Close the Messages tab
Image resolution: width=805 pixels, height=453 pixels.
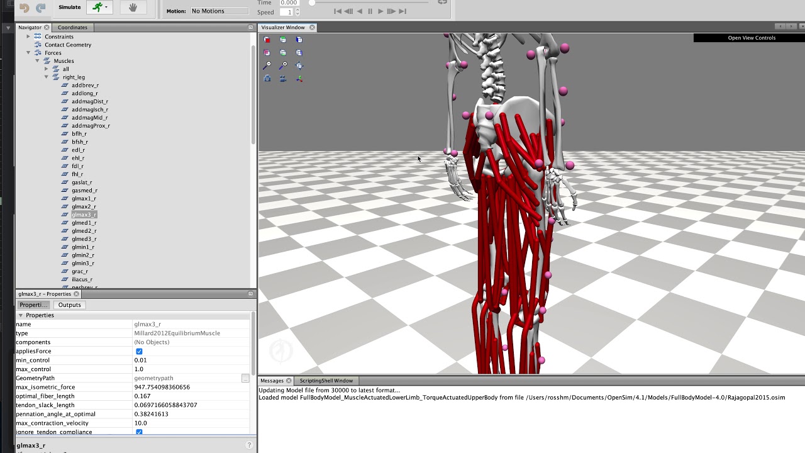[x=289, y=381]
